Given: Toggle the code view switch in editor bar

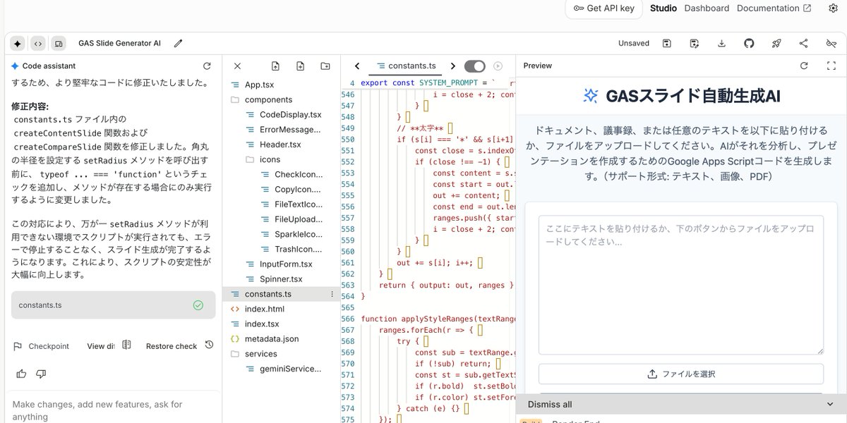Looking at the screenshot, I should [x=476, y=65].
